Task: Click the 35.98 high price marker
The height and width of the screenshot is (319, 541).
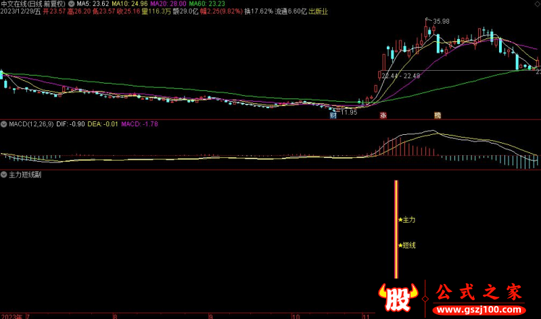Action: [x=440, y=22]
